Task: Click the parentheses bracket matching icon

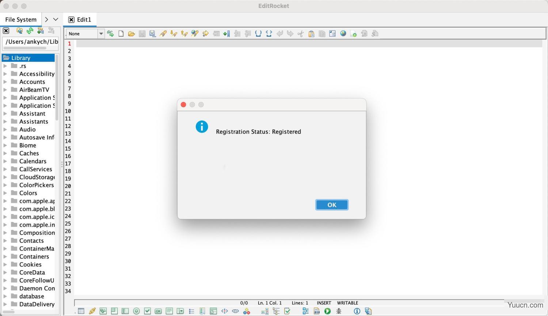Action: pyautogui.click(x=258, y=34)
